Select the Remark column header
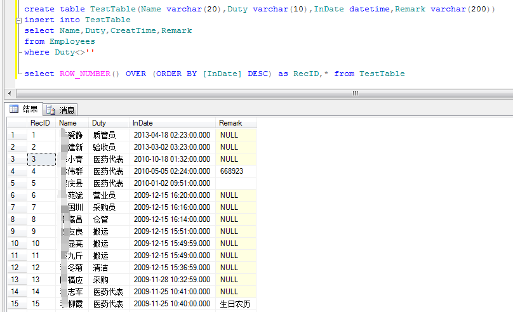Viewport: 513px width, 312px height. click(236, 123)
